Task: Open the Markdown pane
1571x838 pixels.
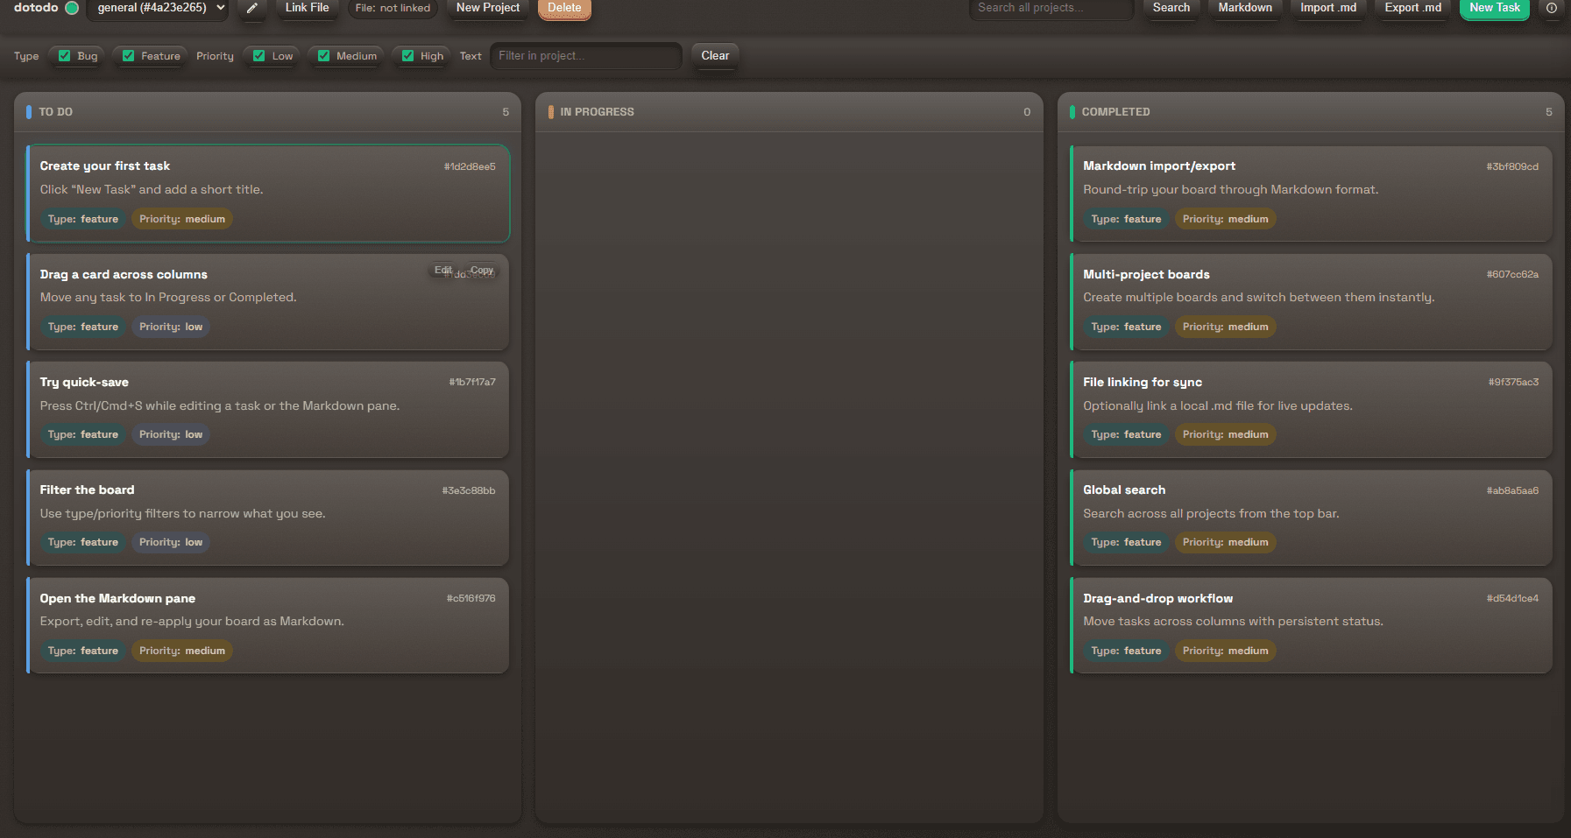Action: (1244, 8)
